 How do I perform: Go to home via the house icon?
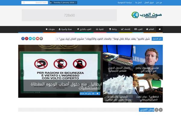160,29
